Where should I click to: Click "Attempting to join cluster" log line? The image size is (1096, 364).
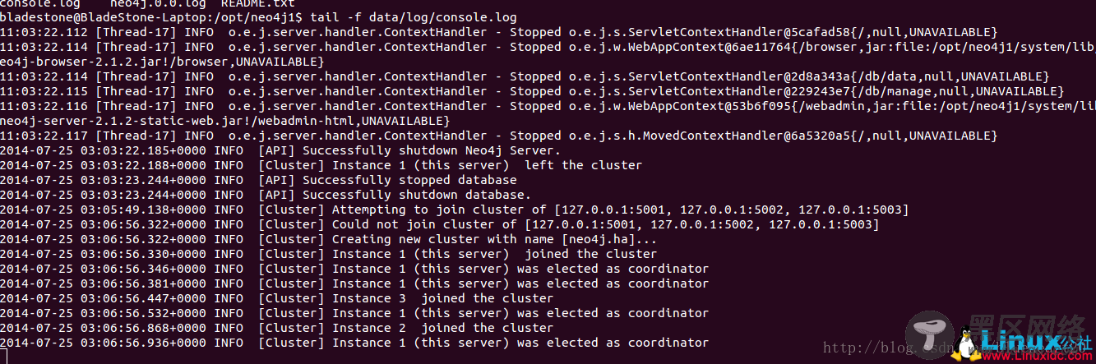pos(455,210)
